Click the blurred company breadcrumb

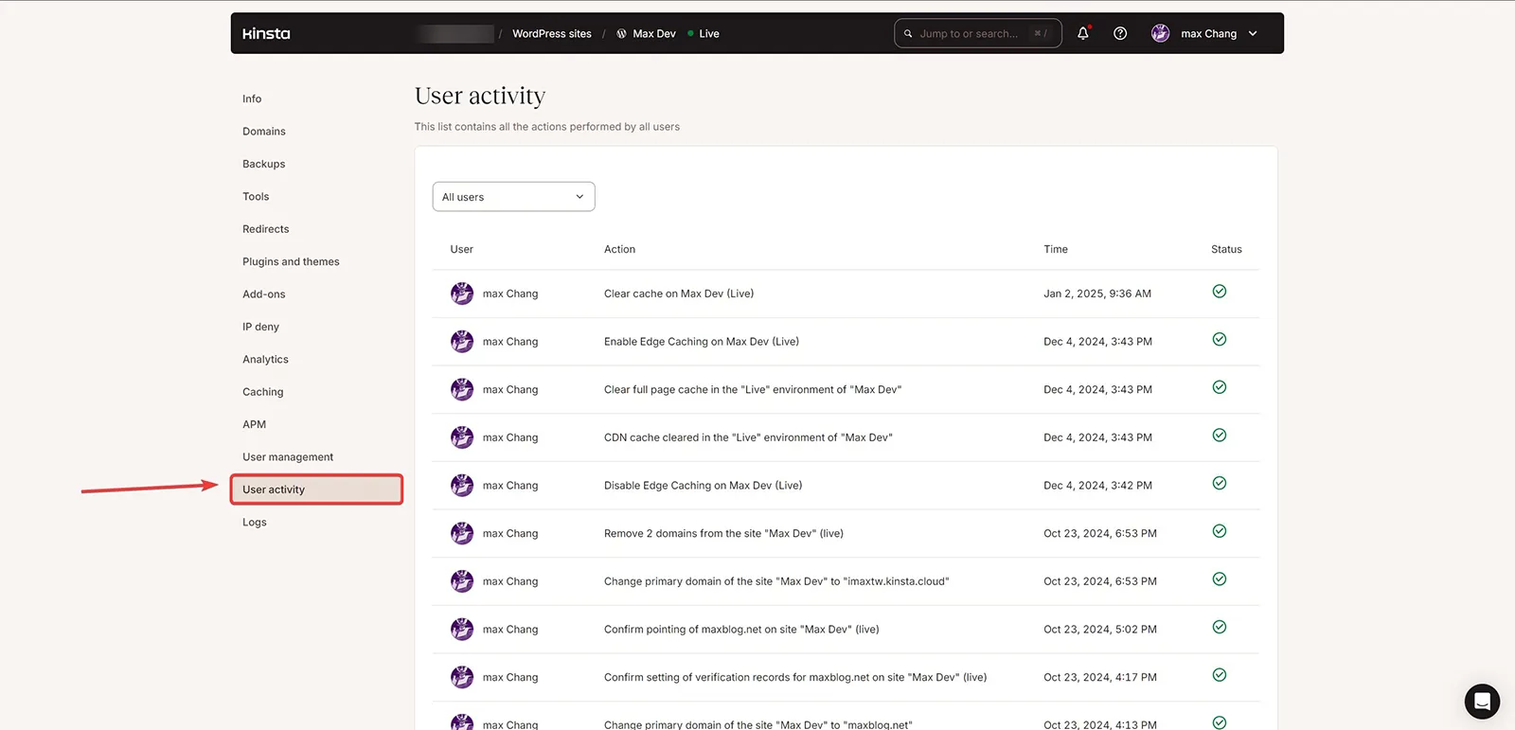tap(455, 33)
